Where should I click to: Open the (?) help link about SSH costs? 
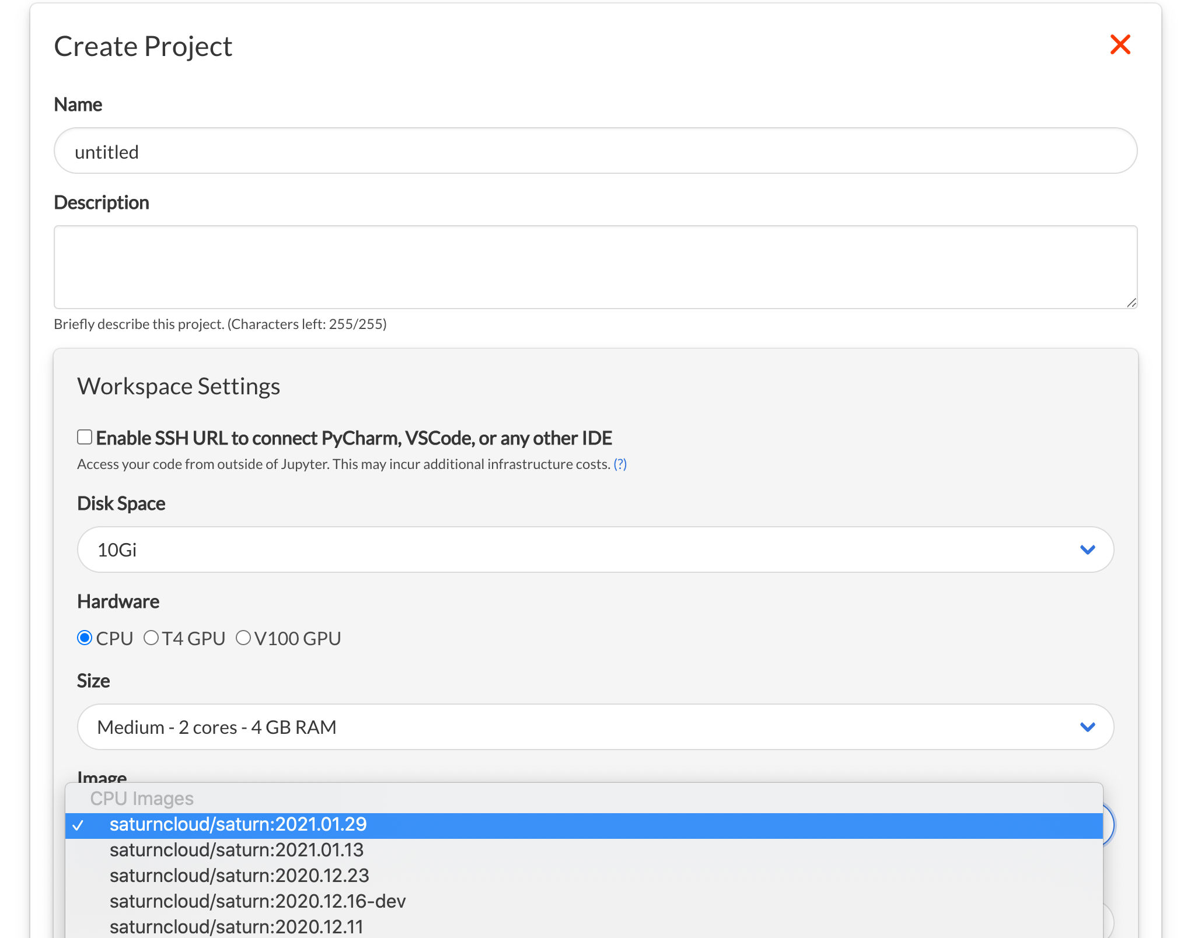(620, 464)
